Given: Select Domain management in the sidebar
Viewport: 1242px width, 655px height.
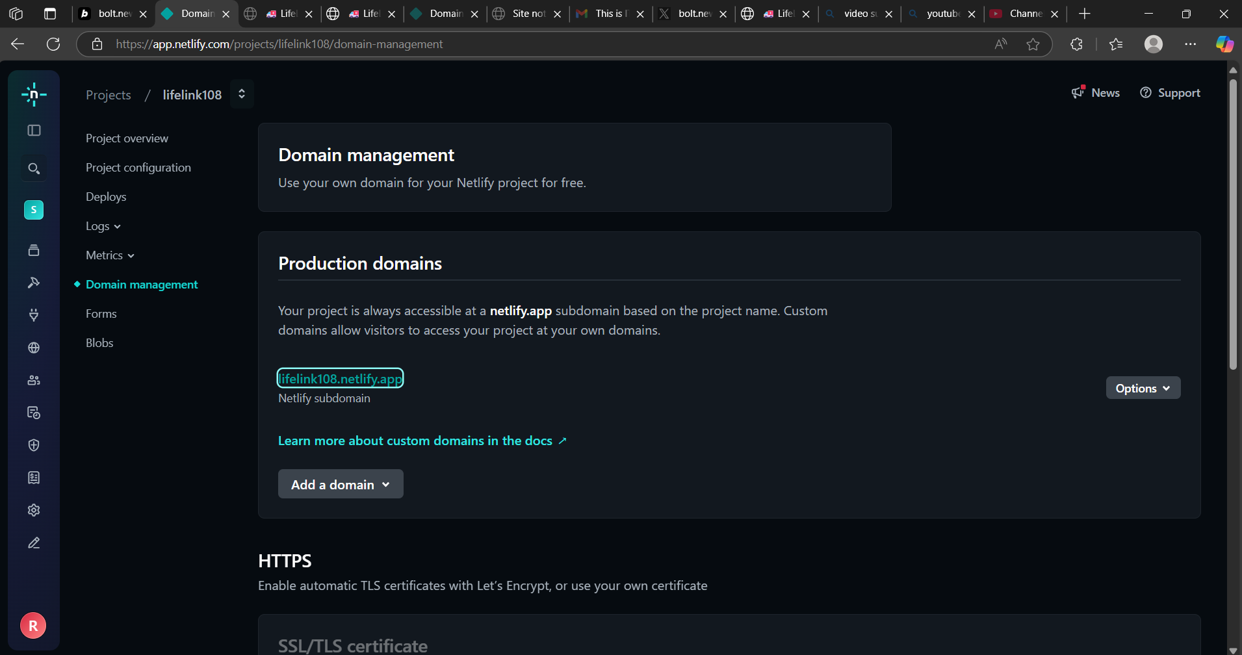Looking at the screenshot, I should (x=142, y=285).
